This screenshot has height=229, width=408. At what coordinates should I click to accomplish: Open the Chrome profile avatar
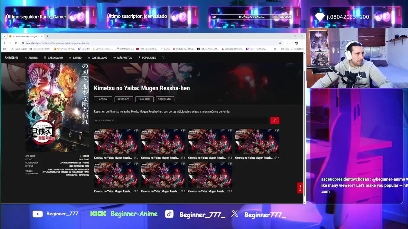pyautogui.click(x=296, y=43)
